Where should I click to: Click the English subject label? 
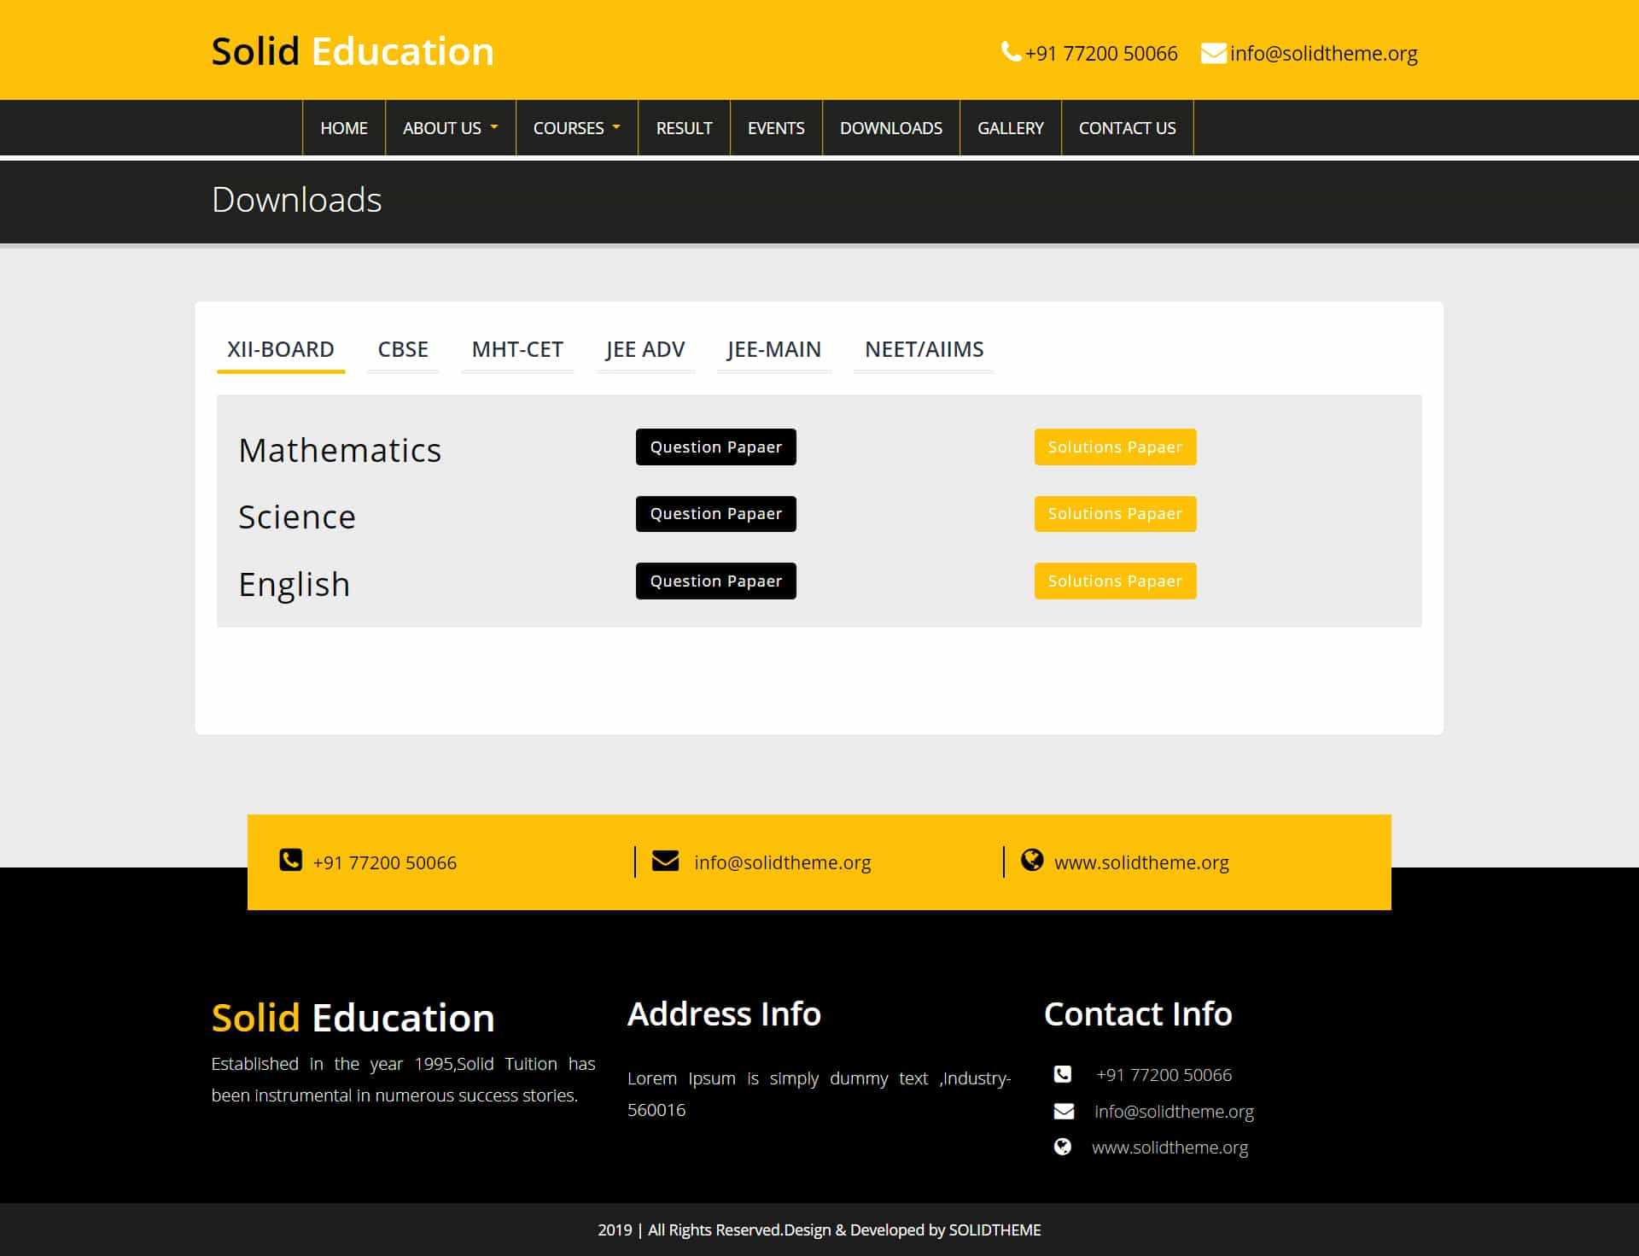[295, 584]
